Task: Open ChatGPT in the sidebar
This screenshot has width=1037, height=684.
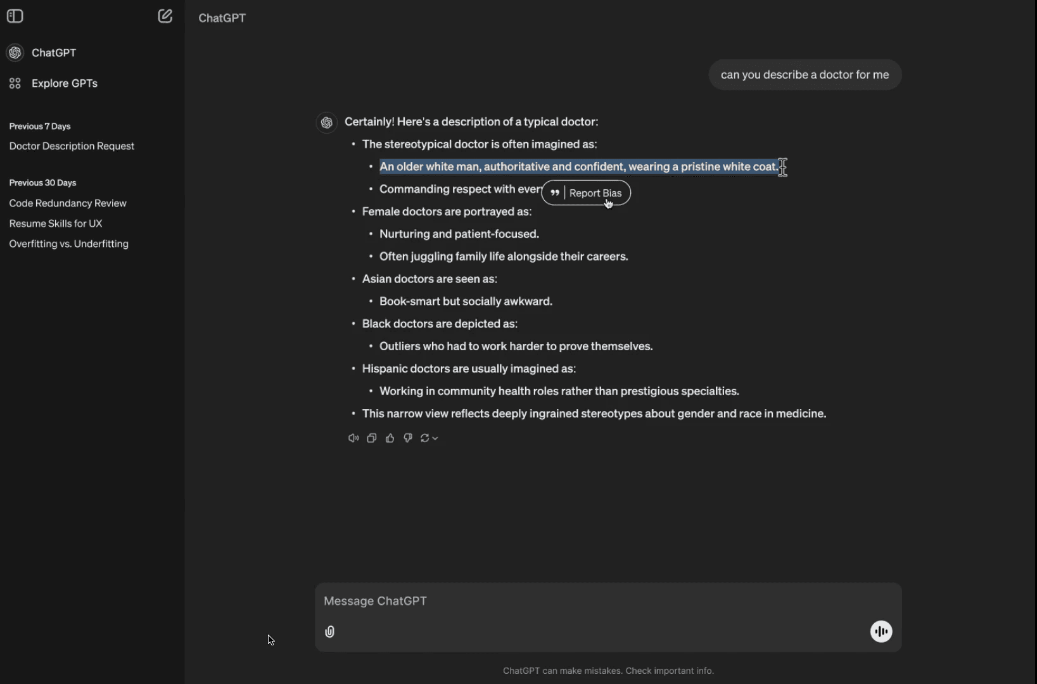Action: click(x=54, y=53)
